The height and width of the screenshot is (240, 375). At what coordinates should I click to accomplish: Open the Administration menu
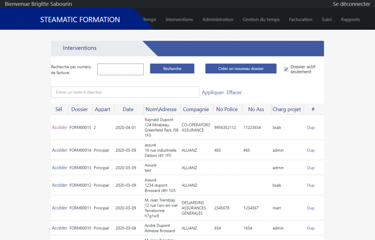coord(218,20)
